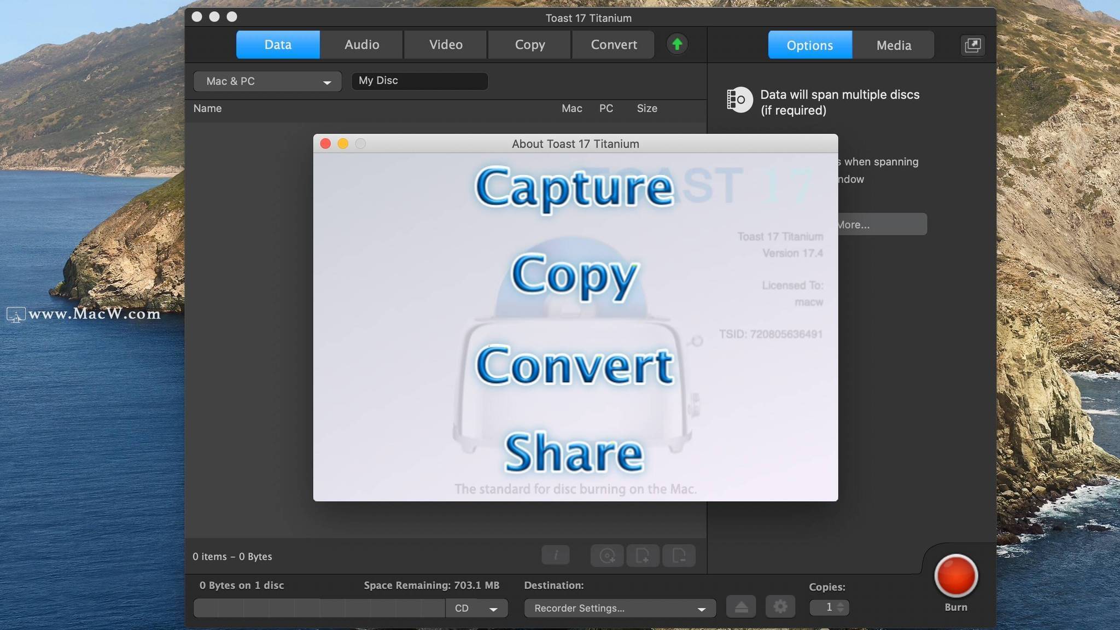
Task: Click the add disc icon button
Action: pos(607,556)
